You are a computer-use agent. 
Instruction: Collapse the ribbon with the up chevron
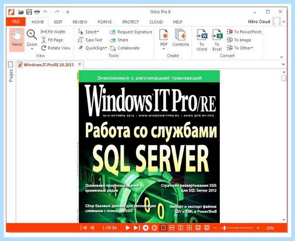281,57
